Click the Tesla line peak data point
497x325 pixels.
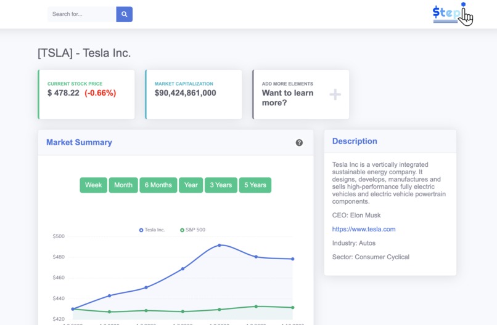[x=220, y=245]
